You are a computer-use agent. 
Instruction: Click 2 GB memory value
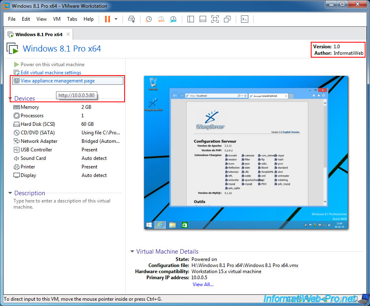86,107
